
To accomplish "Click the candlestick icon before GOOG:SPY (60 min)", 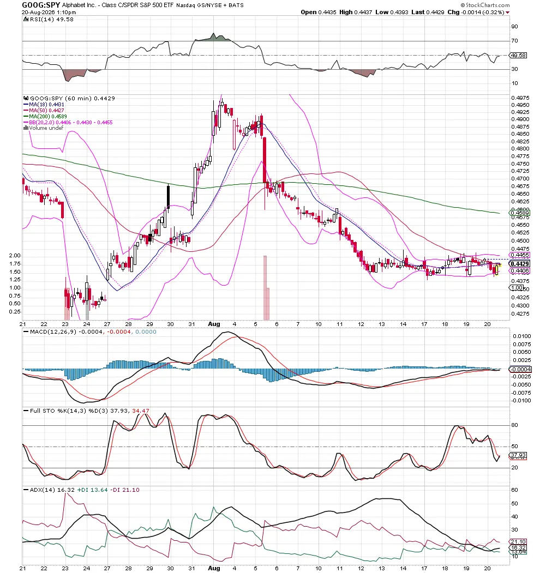I will coord(26,98).
